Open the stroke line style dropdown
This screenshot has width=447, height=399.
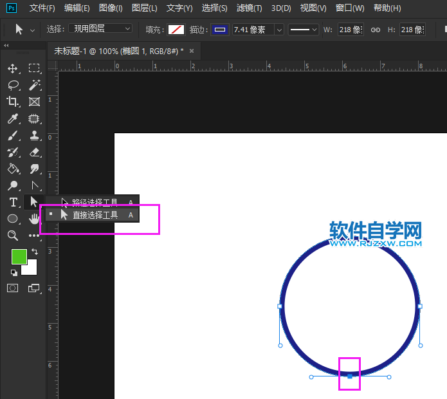pyautogui.click(x=303, y=30)
